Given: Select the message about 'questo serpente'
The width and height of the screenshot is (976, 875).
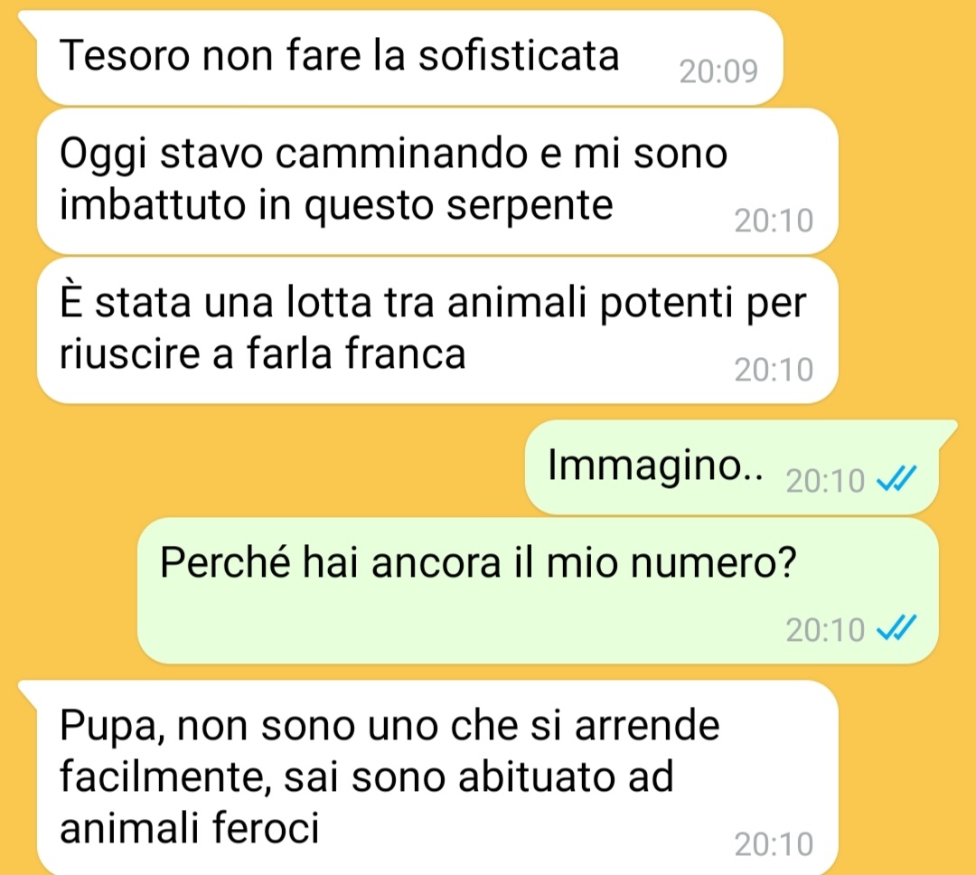Looking at the screenshot, I should (437, 181).
